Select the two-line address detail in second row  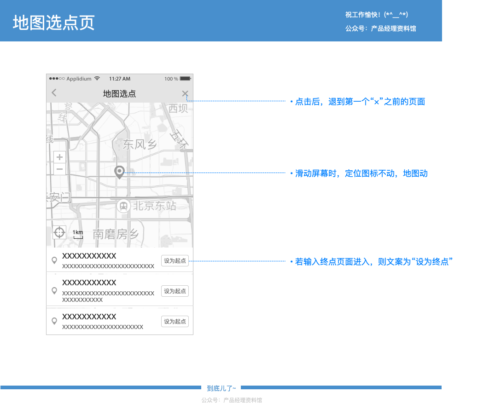pos(108,296)
